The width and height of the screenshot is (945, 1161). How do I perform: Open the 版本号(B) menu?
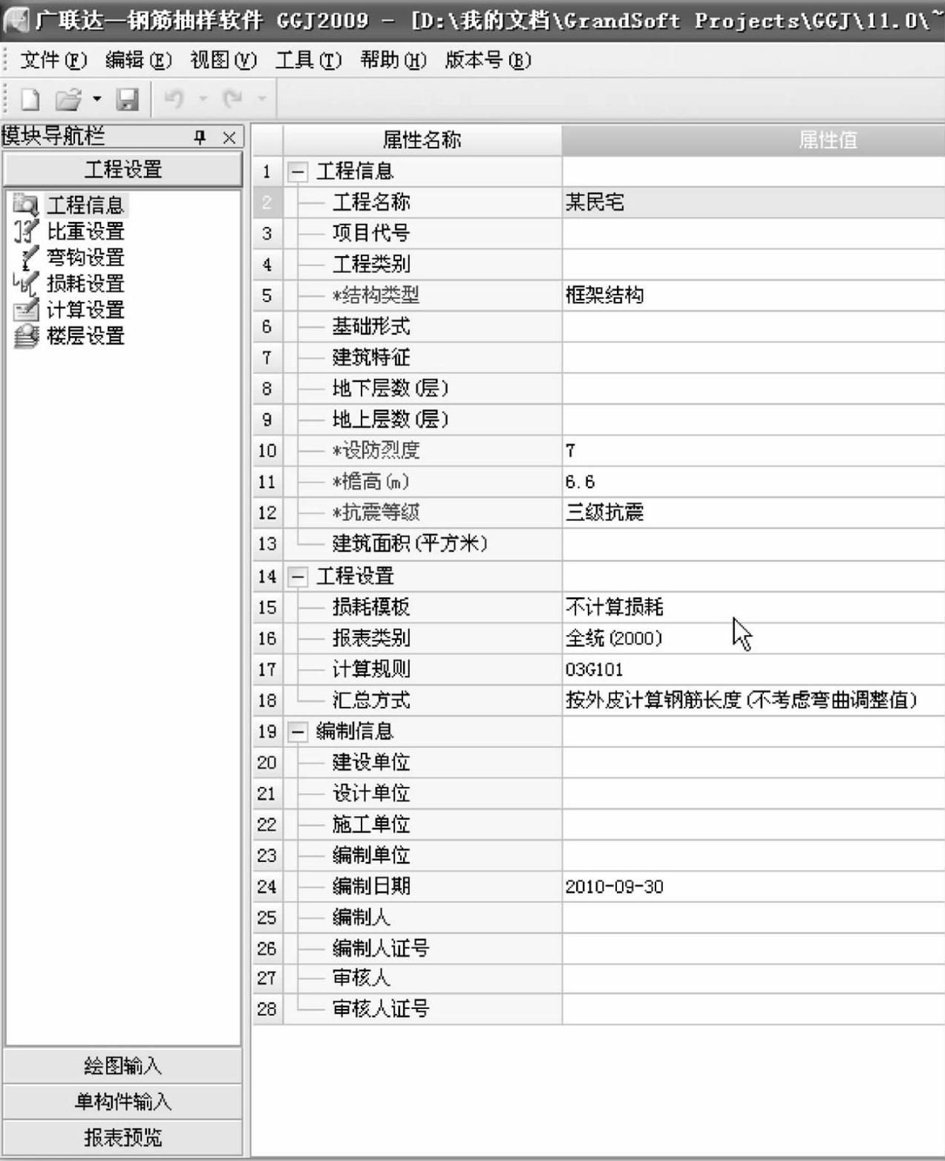[488, 60]
